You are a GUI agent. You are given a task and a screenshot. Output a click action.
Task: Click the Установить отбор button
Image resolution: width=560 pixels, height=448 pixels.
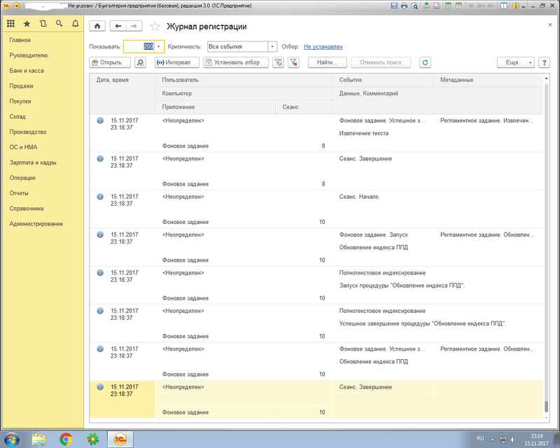(x=236, y=62)
